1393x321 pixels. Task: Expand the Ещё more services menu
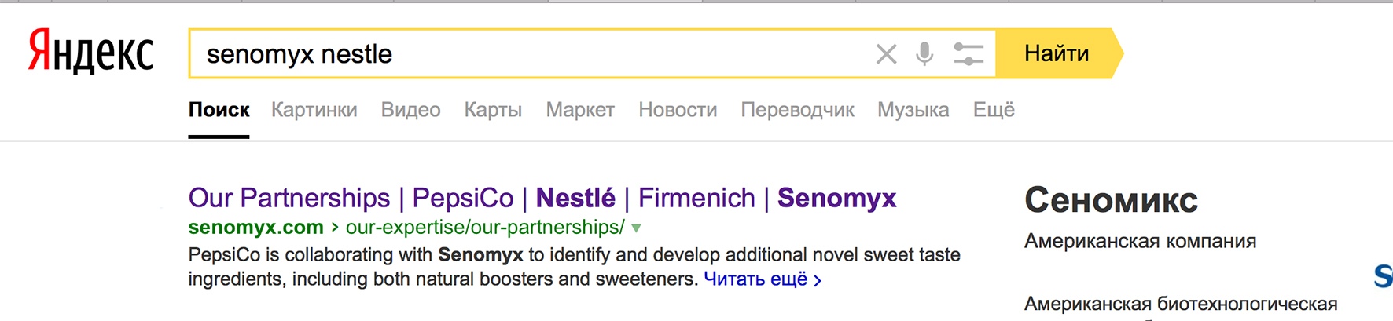(994, 110)
